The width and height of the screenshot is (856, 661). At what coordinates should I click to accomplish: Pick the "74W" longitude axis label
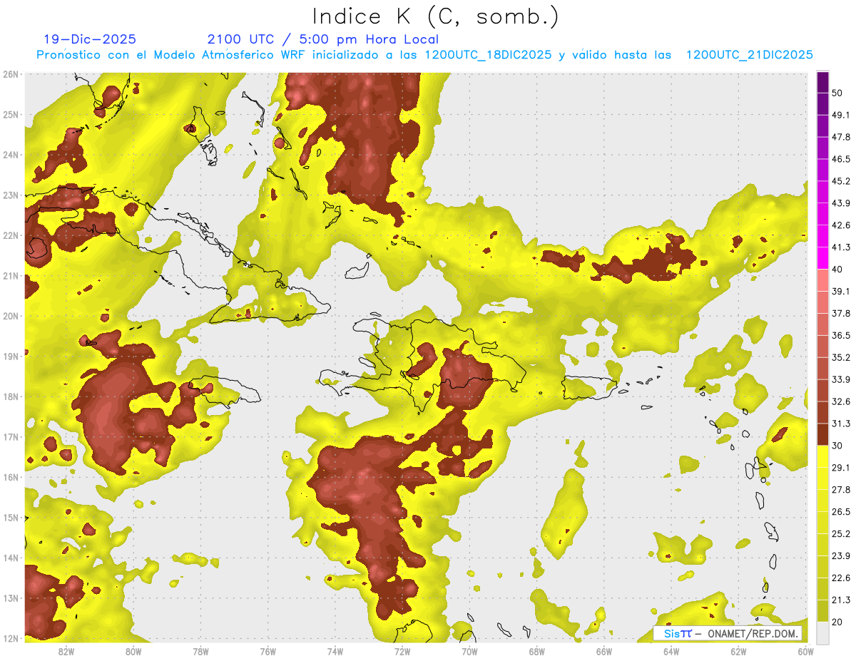pos(335,652)
